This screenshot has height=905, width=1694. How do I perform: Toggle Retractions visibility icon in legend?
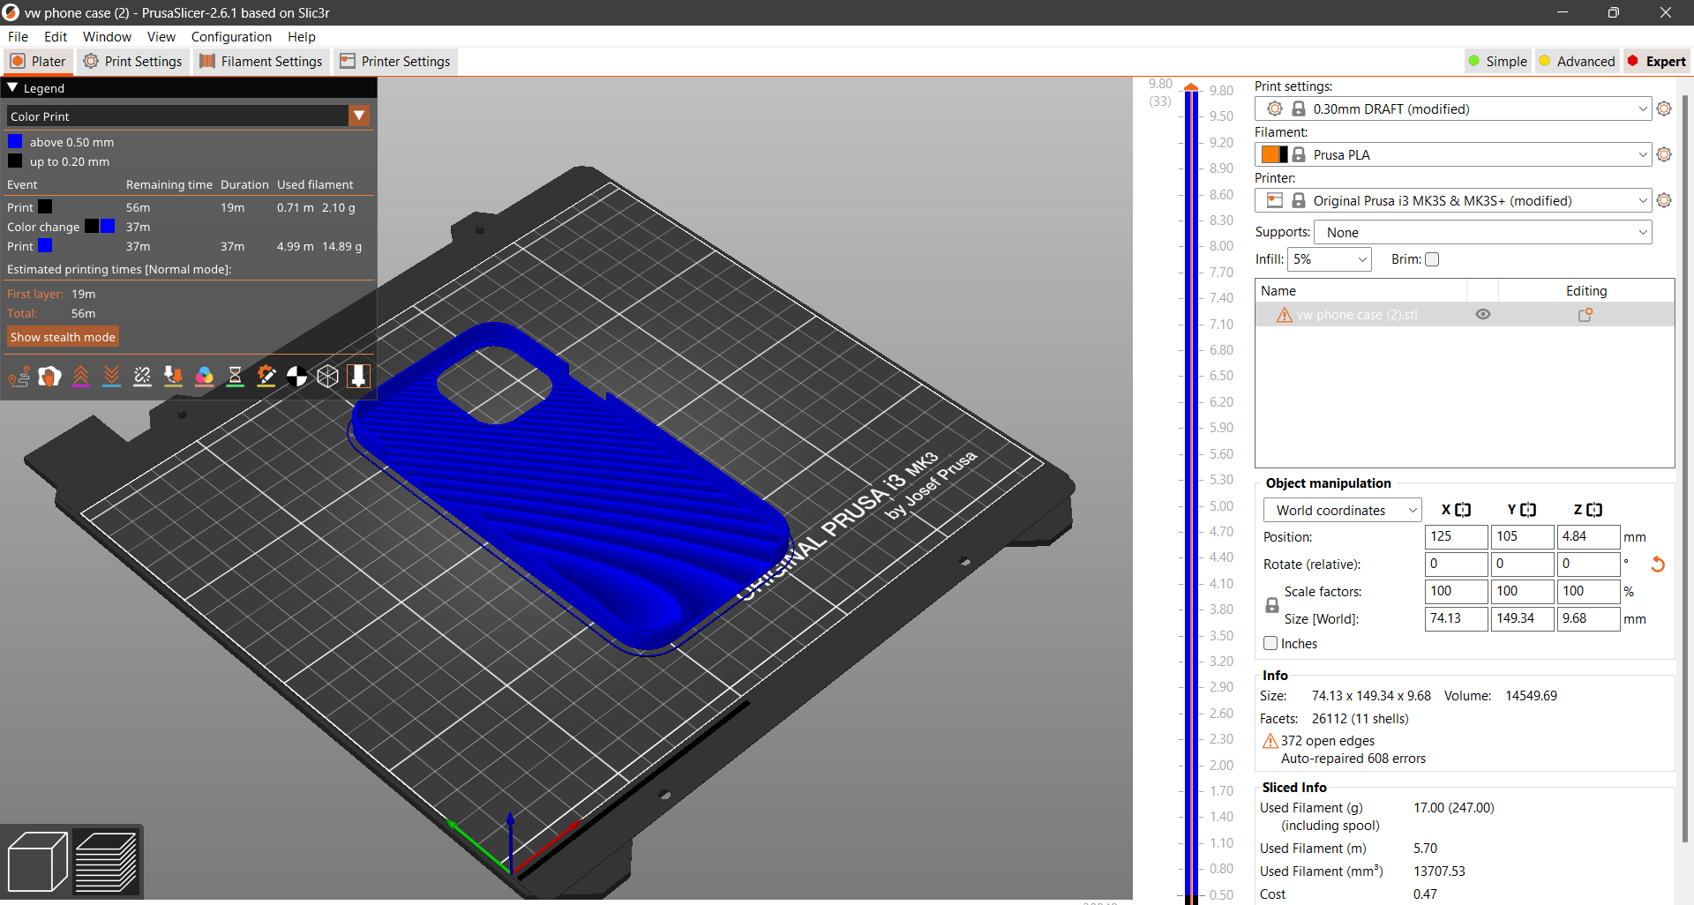click(81, 377)
